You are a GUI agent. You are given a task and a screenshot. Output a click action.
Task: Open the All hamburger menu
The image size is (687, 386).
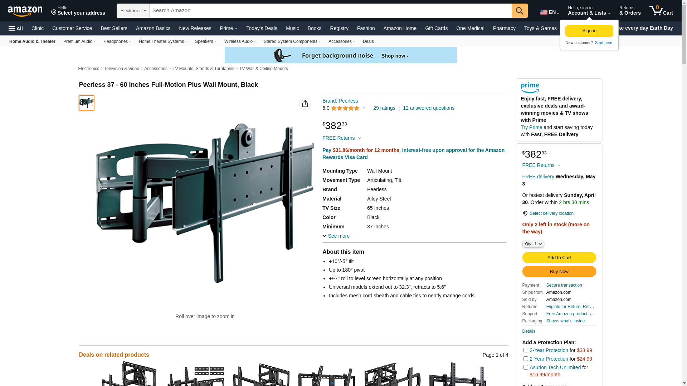[x=16, y=29]
